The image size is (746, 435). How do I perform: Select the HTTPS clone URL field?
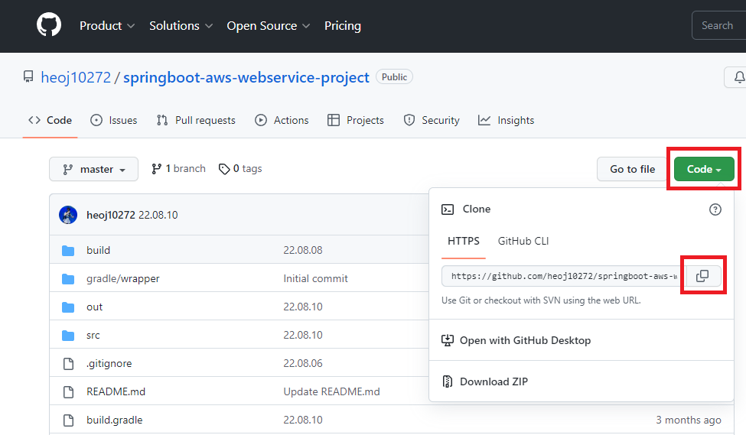click(564, 276)
